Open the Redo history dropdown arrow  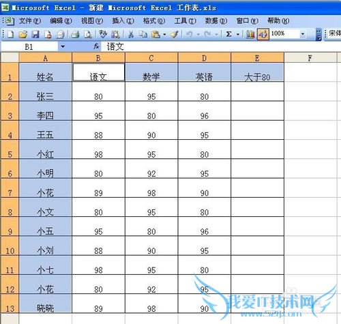216,35
